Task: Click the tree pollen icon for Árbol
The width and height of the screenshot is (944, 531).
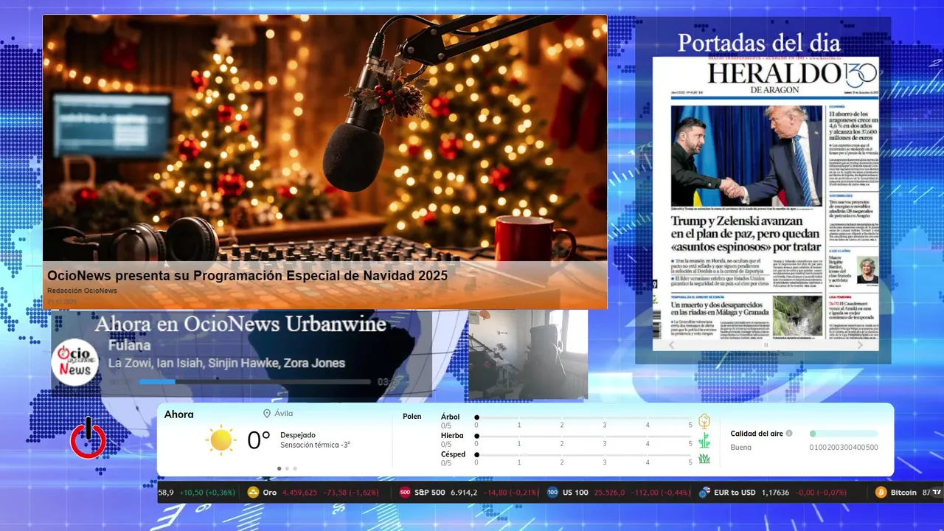Action: 704,421
